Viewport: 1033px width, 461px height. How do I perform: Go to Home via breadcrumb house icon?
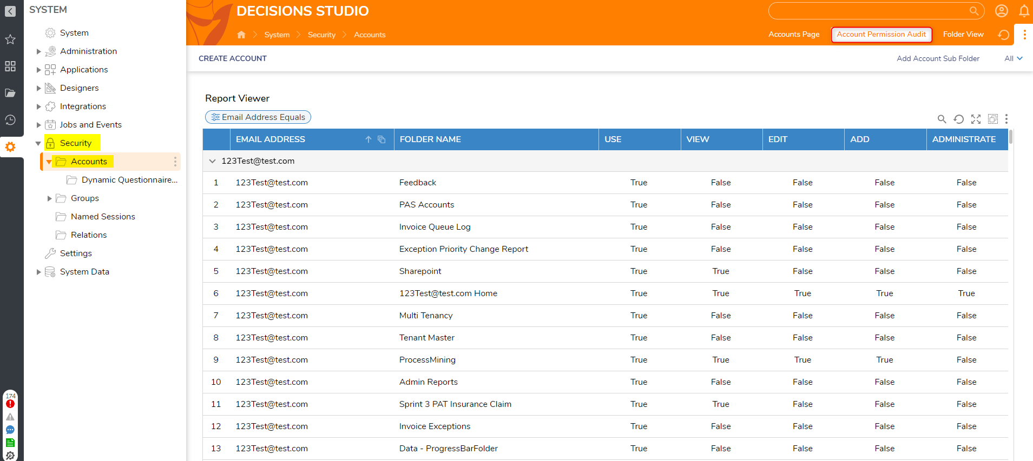tap(241, 35)
